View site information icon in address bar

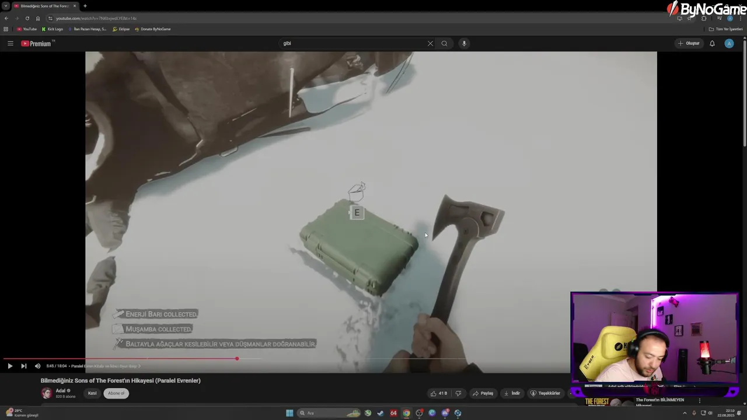(x=50, y=18)
